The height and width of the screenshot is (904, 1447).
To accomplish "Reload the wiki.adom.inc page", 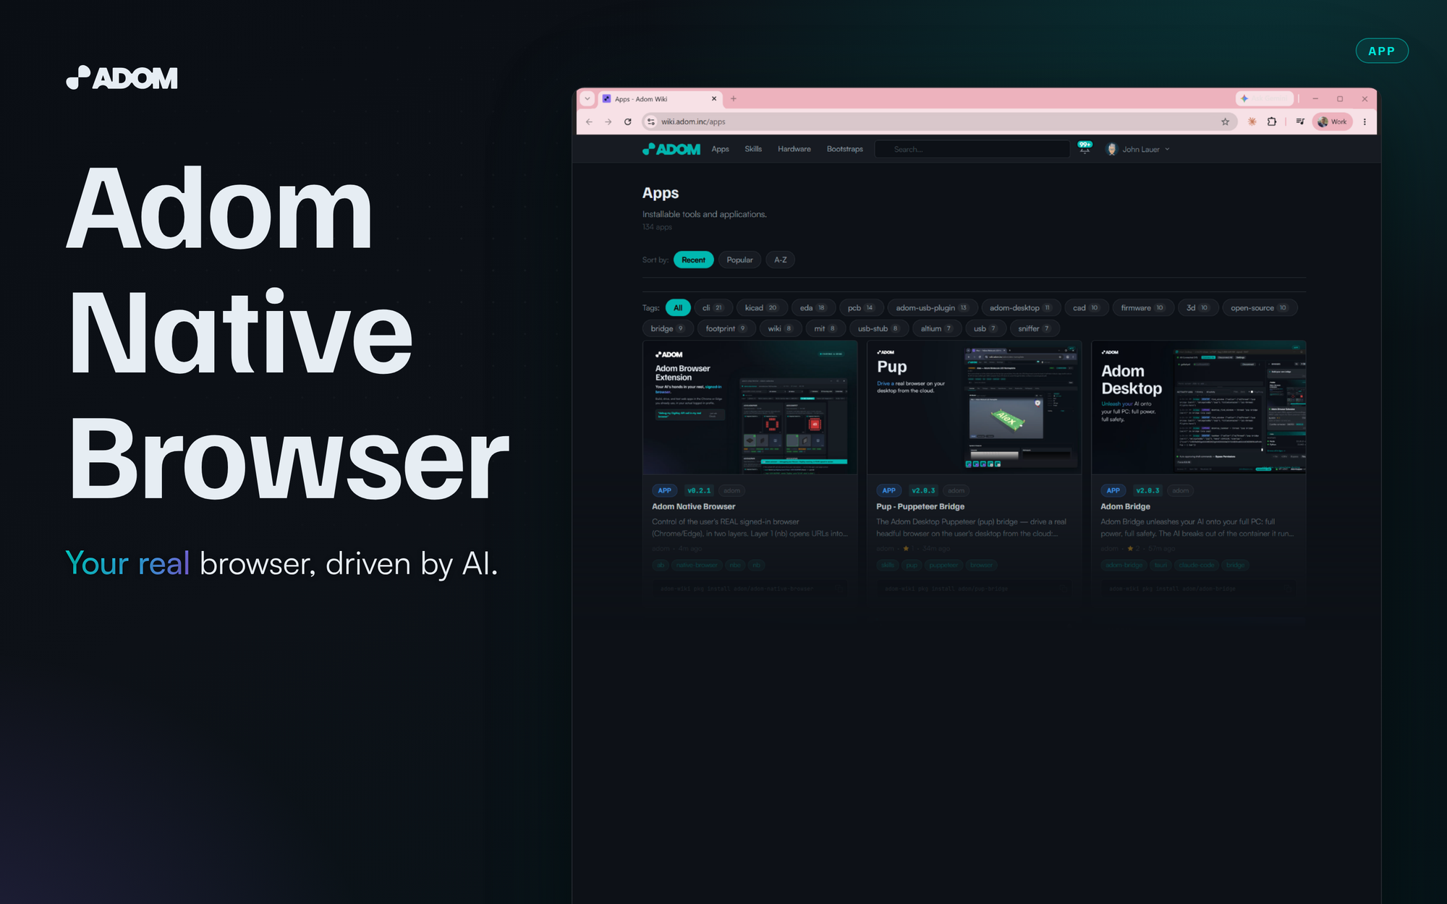I will (627, 121).
